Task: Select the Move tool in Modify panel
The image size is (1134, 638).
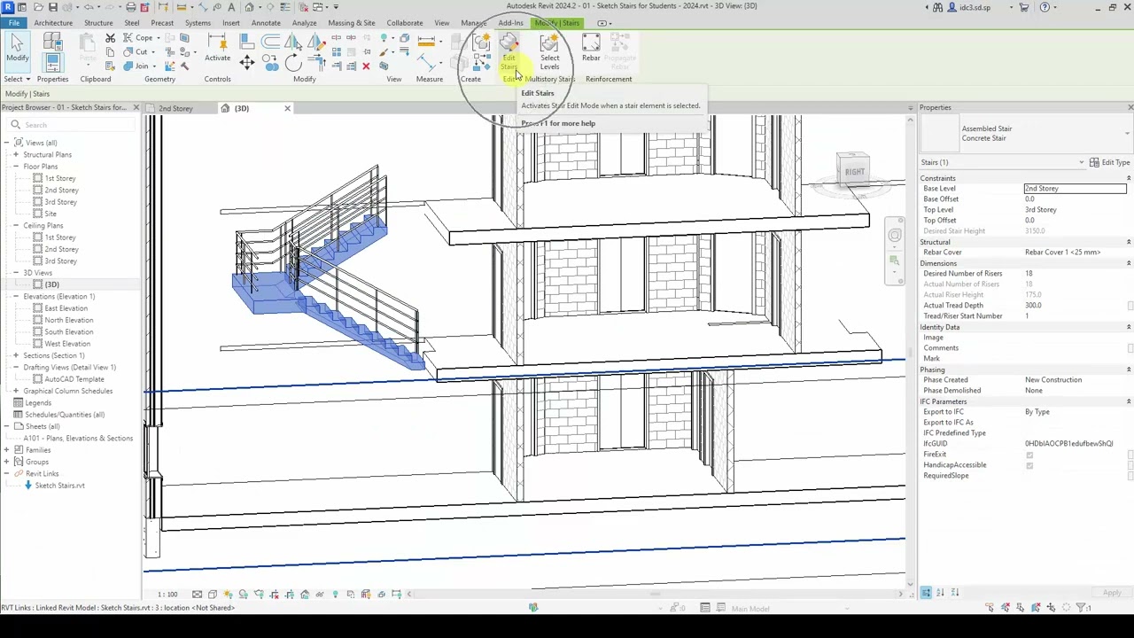Action: [x=247, y=62]
